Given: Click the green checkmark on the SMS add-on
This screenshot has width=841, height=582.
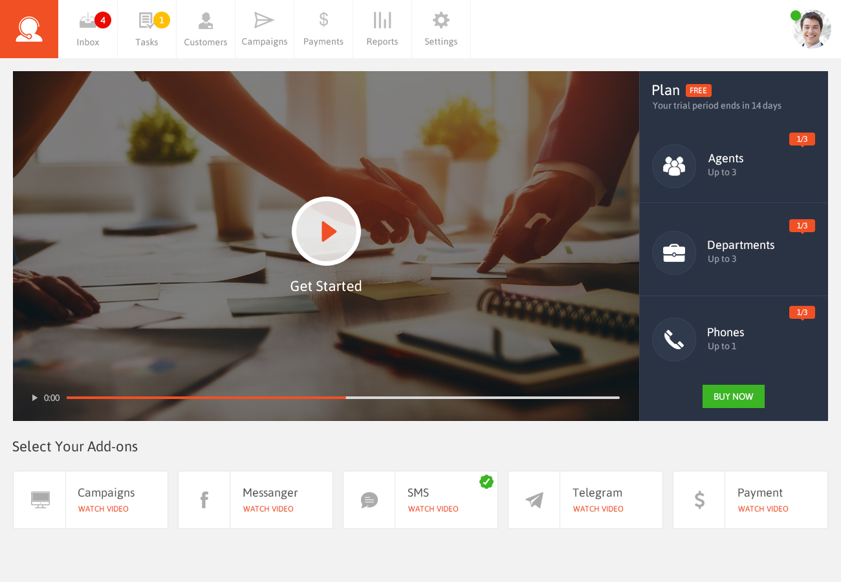Looking at the screenshot, I should (486, 482).
